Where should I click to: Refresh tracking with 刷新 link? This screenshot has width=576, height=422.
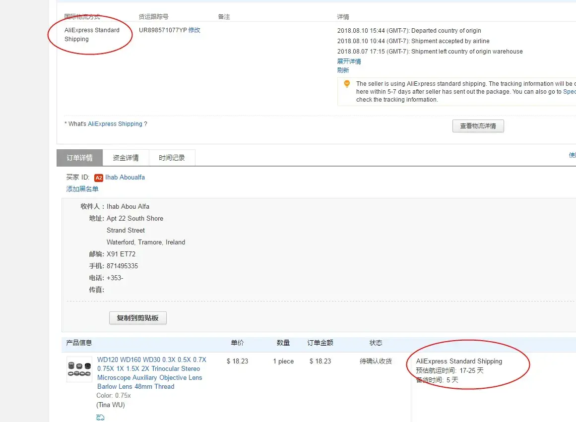click(343, 70)
